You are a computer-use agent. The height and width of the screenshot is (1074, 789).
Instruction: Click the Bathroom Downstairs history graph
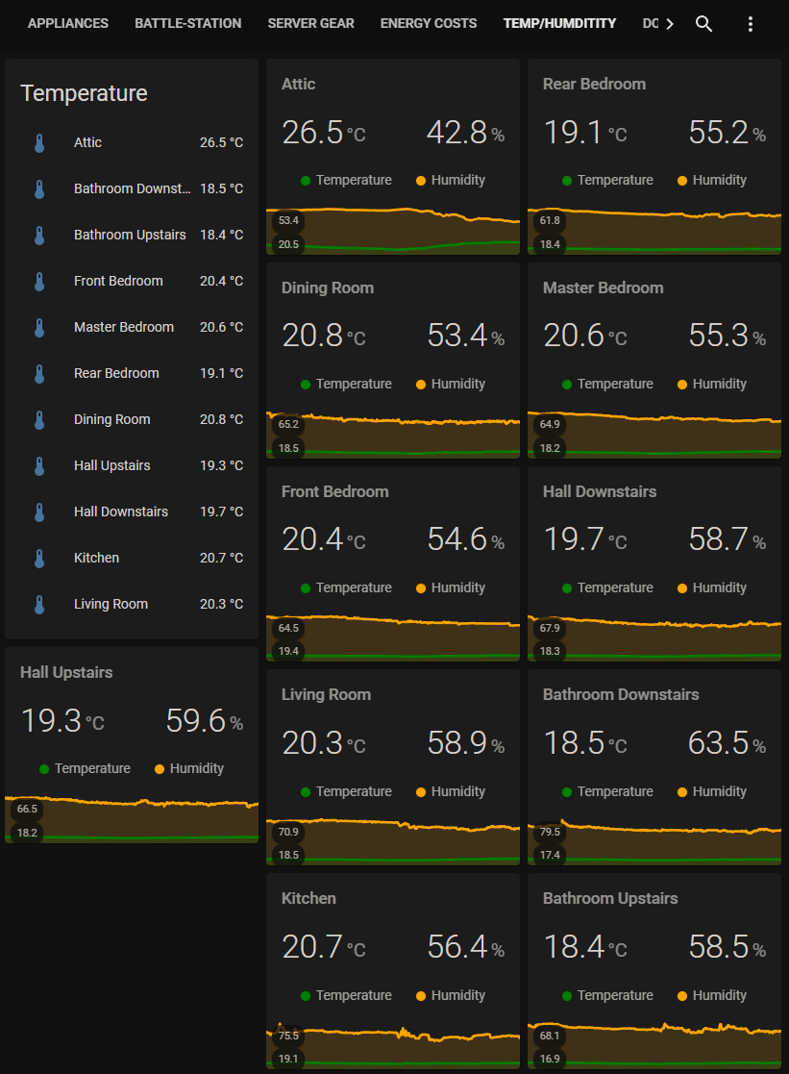[654, 842]
